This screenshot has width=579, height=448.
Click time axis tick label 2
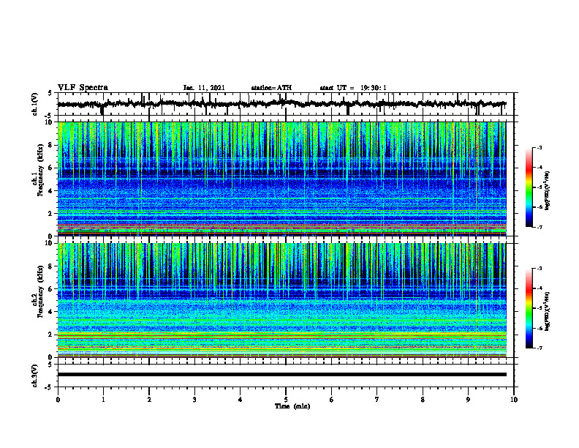[x=149, y=400]
